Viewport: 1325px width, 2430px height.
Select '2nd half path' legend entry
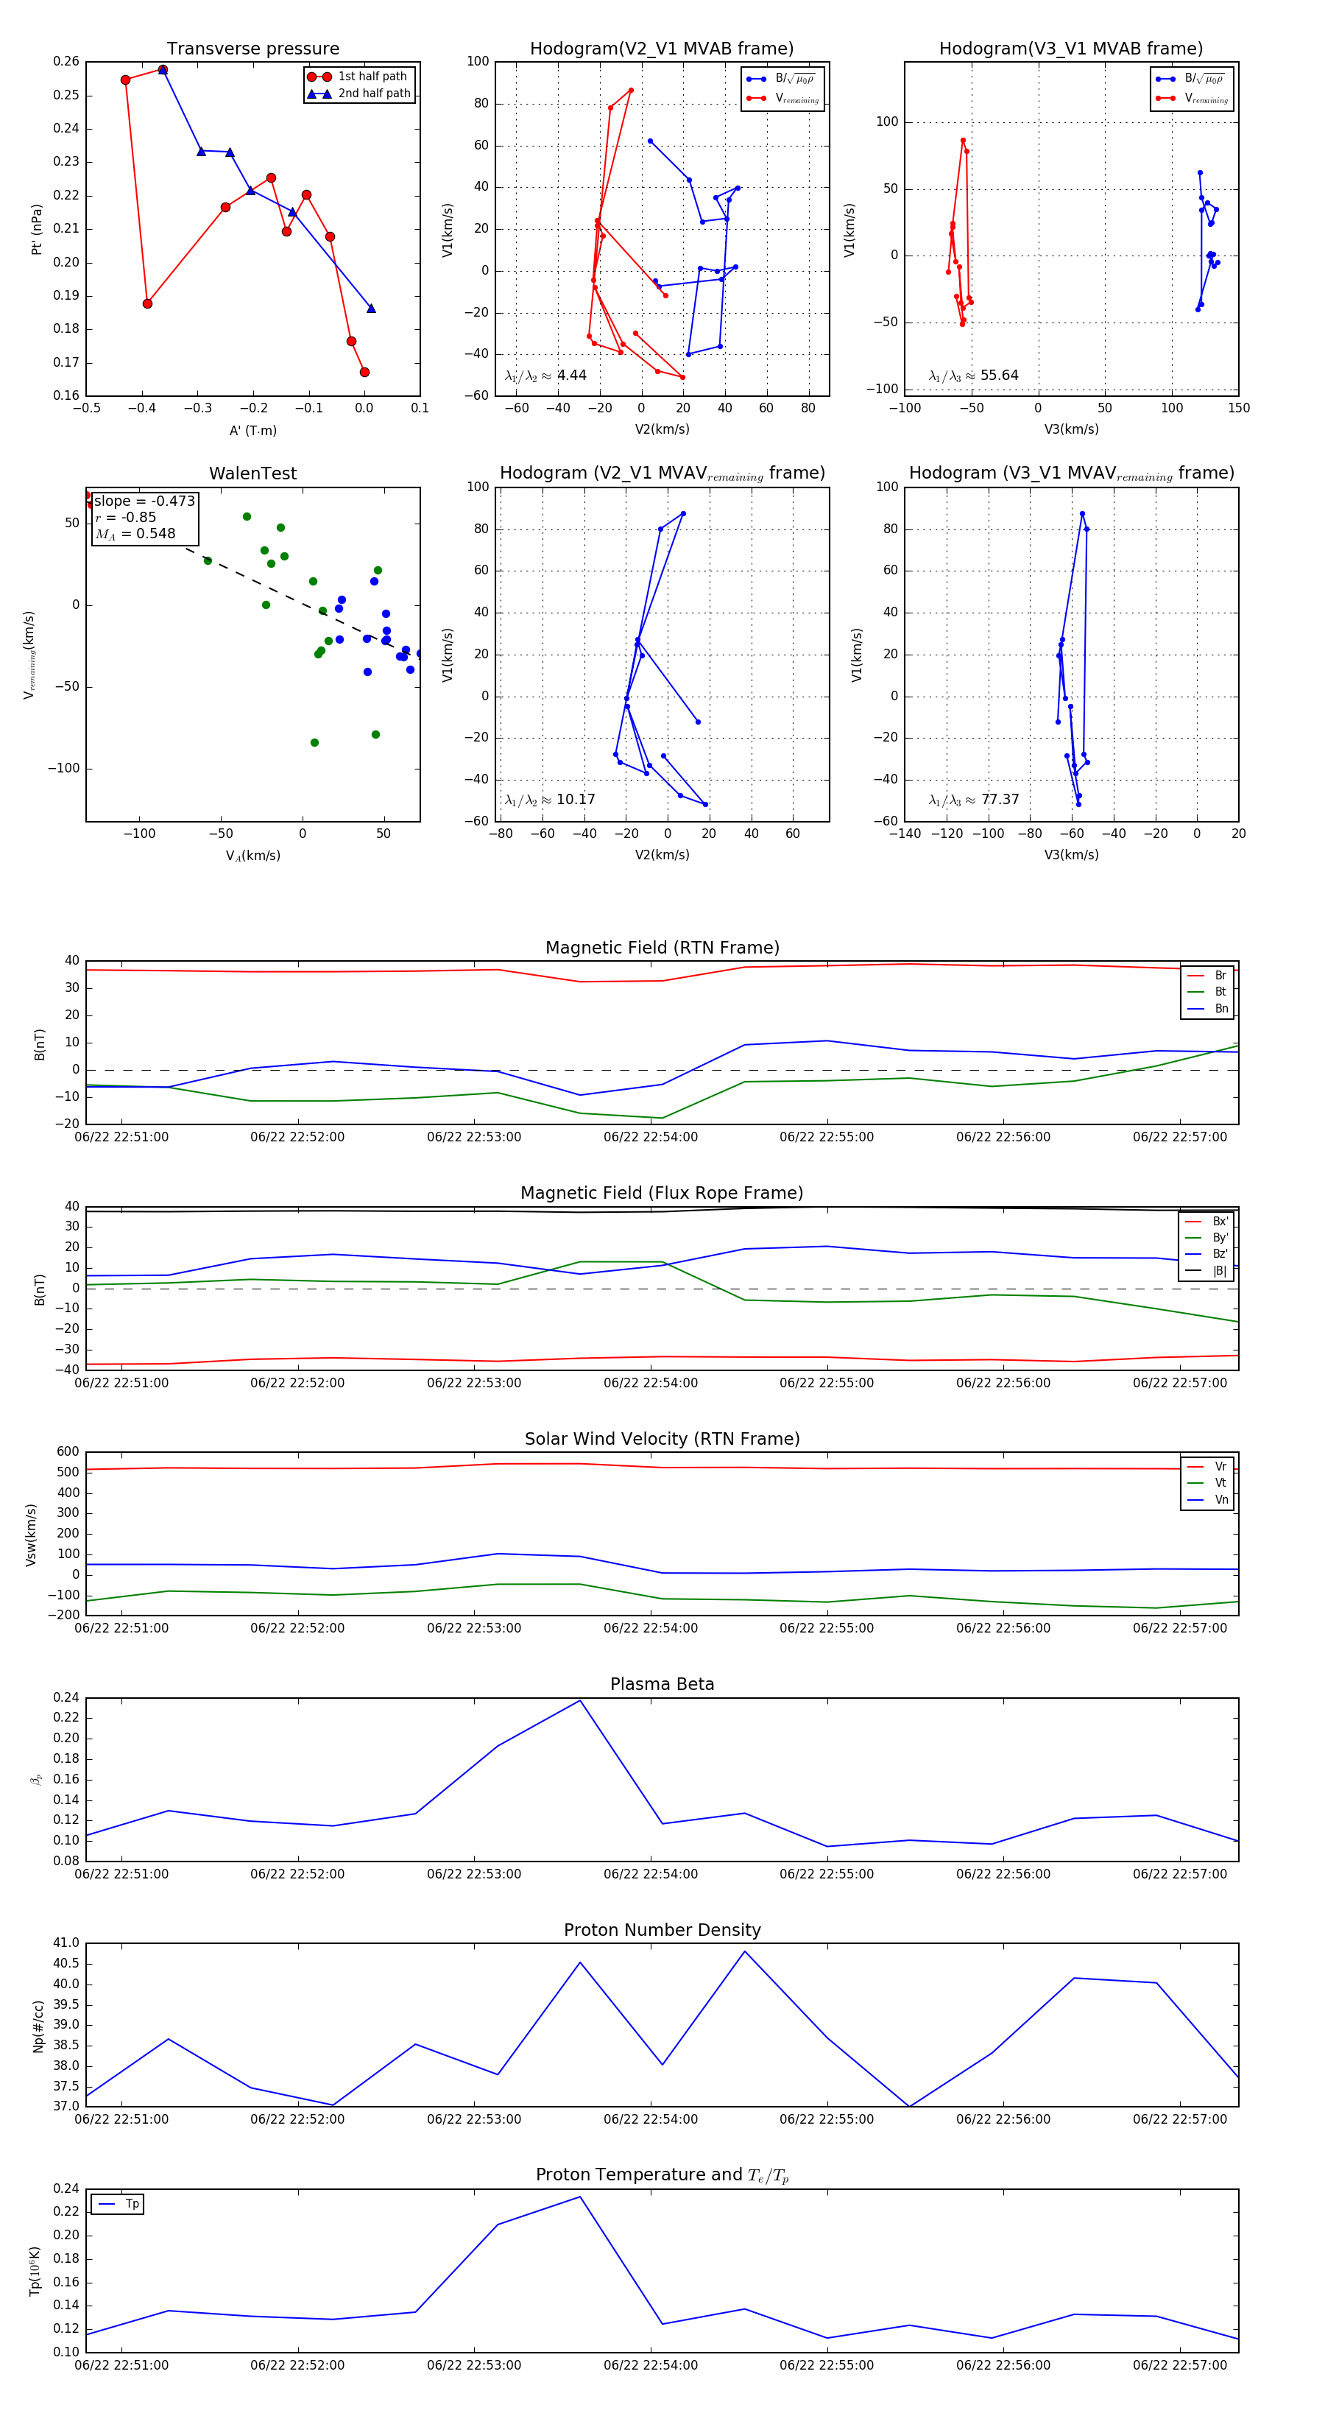373,94
